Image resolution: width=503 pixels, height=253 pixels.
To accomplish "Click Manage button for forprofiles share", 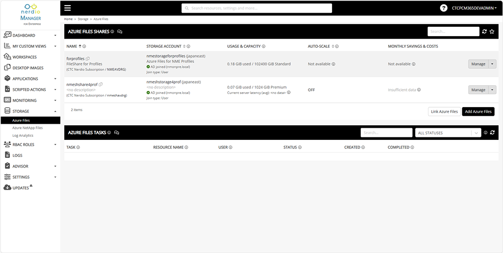I will [478, 64].
